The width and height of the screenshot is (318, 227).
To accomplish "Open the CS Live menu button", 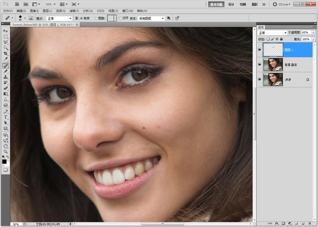I will click(282, 4).
